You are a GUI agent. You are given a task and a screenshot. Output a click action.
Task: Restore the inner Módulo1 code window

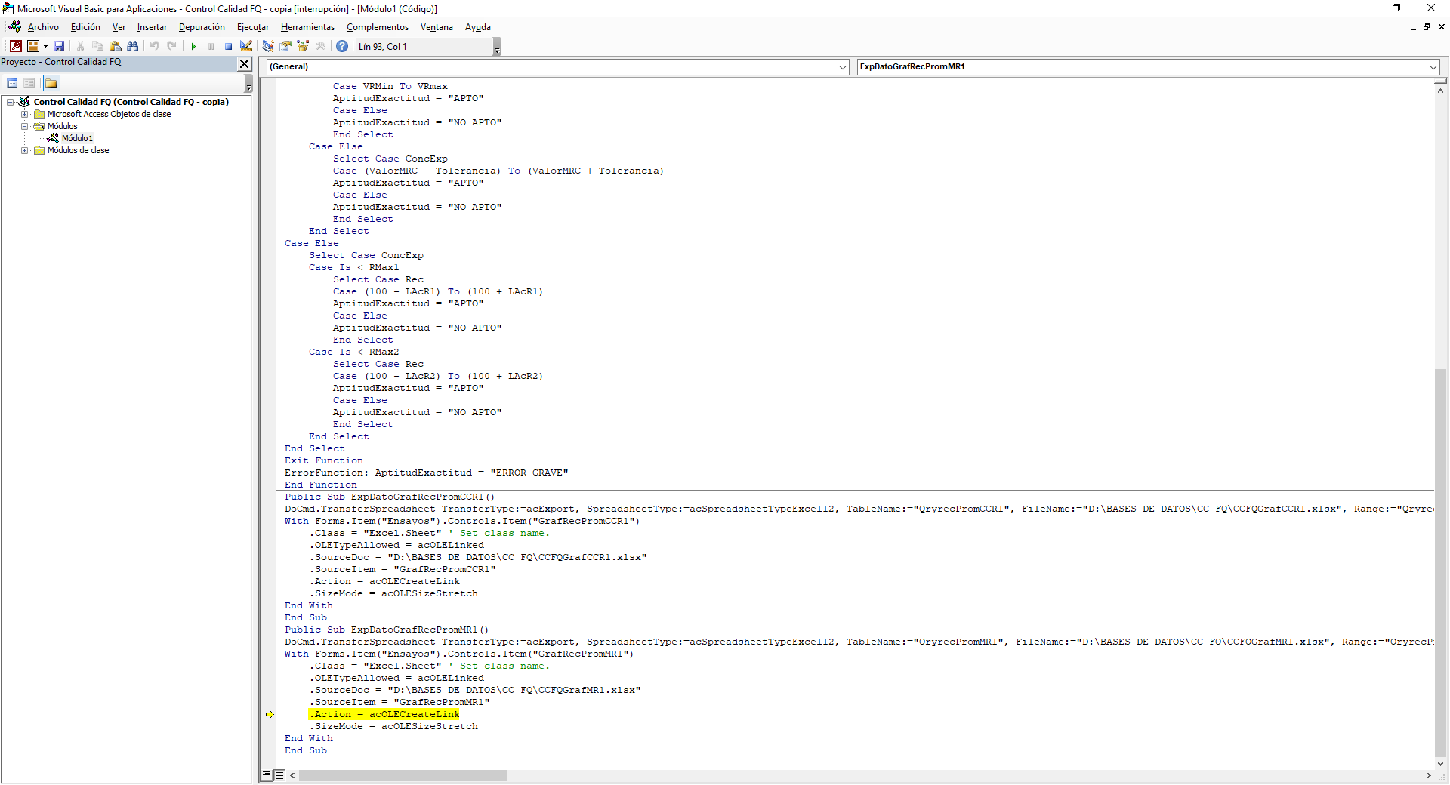pos(1427,27)
